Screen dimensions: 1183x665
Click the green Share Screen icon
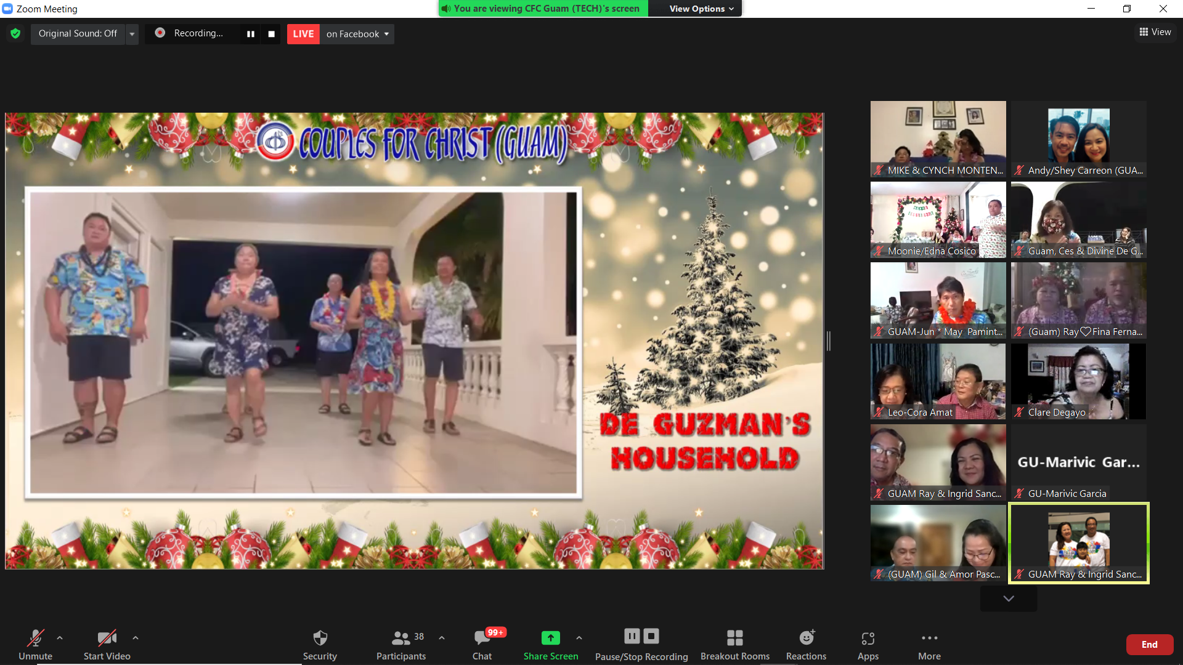coord(551,638)
